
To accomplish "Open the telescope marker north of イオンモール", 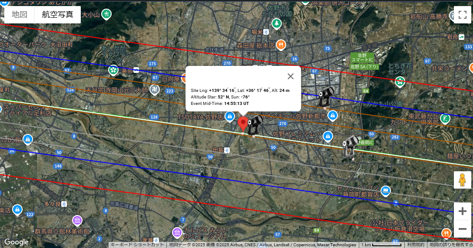I will coord(326,96).
